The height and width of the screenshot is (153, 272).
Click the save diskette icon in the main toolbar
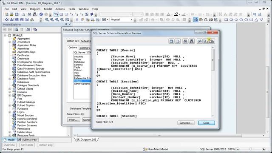17,14
